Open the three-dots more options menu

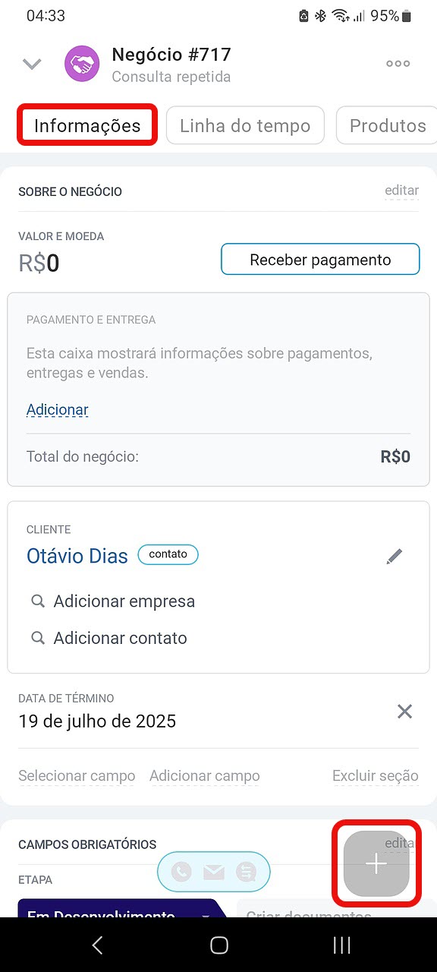point(398,64)
